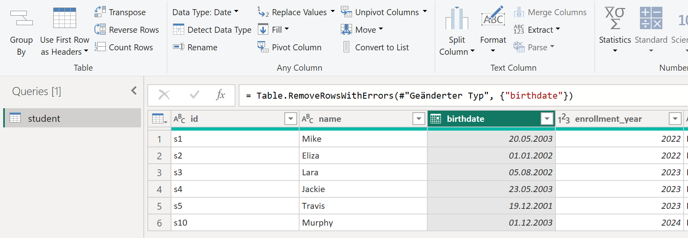This screenshot has width=688, height=238.
Task: Click the Pivot Column icon
Action: click(x=263, y=47)
